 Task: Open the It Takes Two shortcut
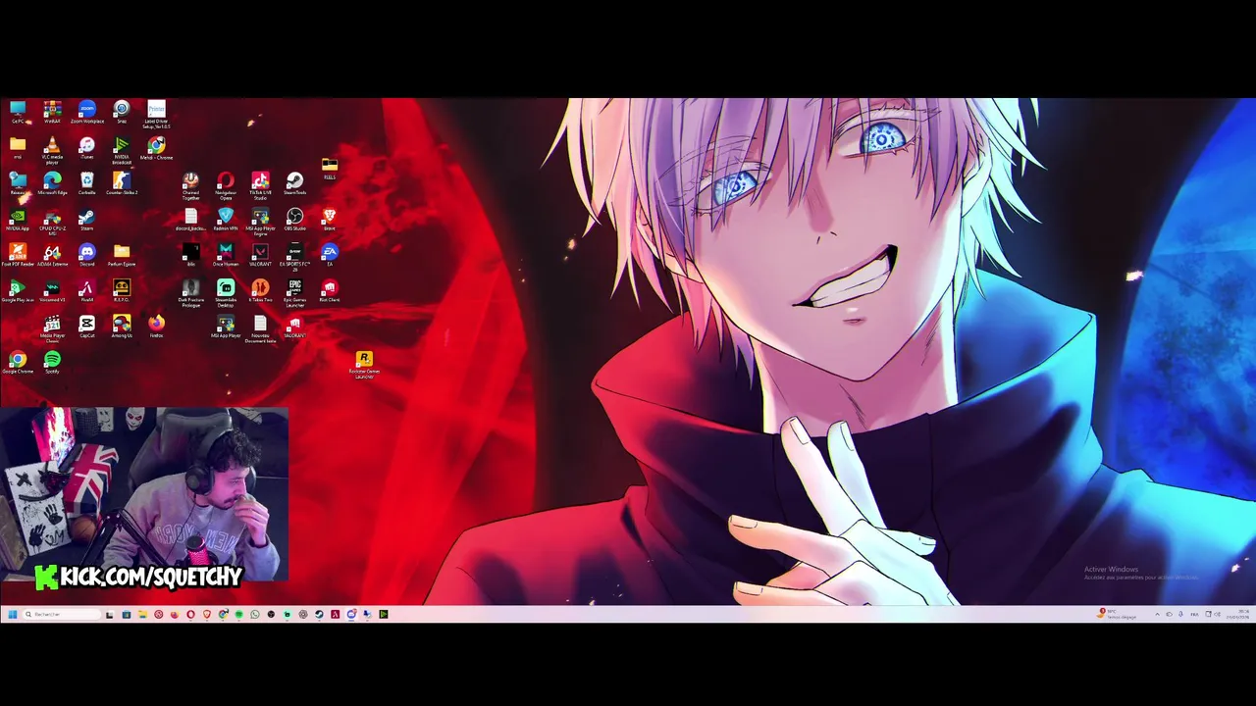pos(260,291)
